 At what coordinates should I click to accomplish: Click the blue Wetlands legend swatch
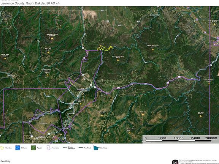pos(17,148)
